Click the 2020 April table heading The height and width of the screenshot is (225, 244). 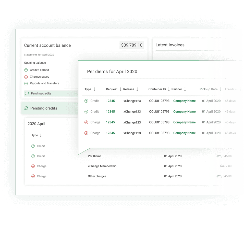click(x=36, y=124)
